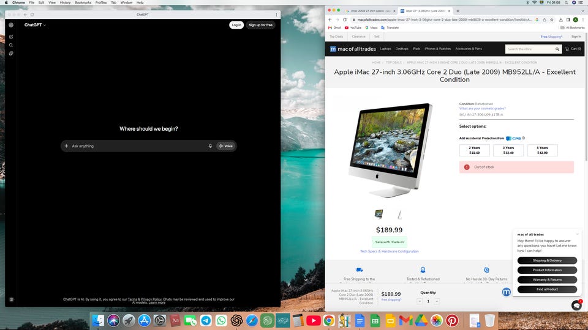Open What are your cosmetic grades link

(482, 109)
